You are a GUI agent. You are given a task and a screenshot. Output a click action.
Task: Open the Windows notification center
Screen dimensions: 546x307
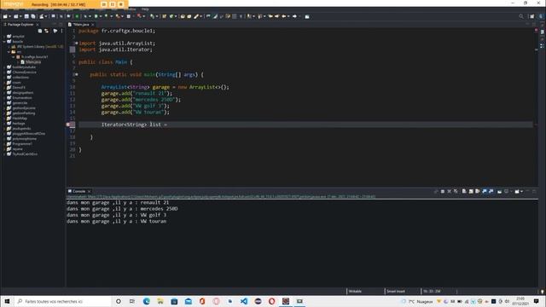pos(537,301)
